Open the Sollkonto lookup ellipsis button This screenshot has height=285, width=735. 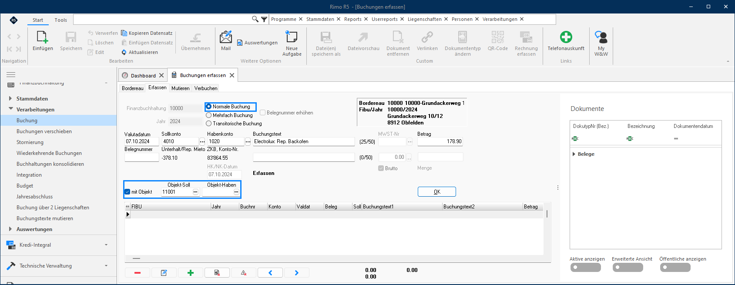(x=202, y=141)
